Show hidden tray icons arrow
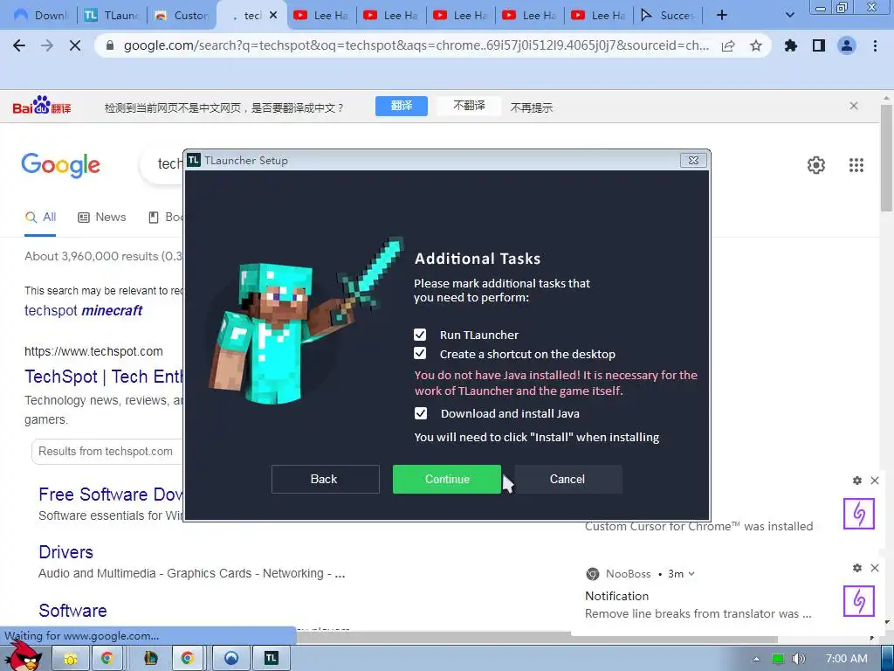894x671 pixels. click(756, 659)
